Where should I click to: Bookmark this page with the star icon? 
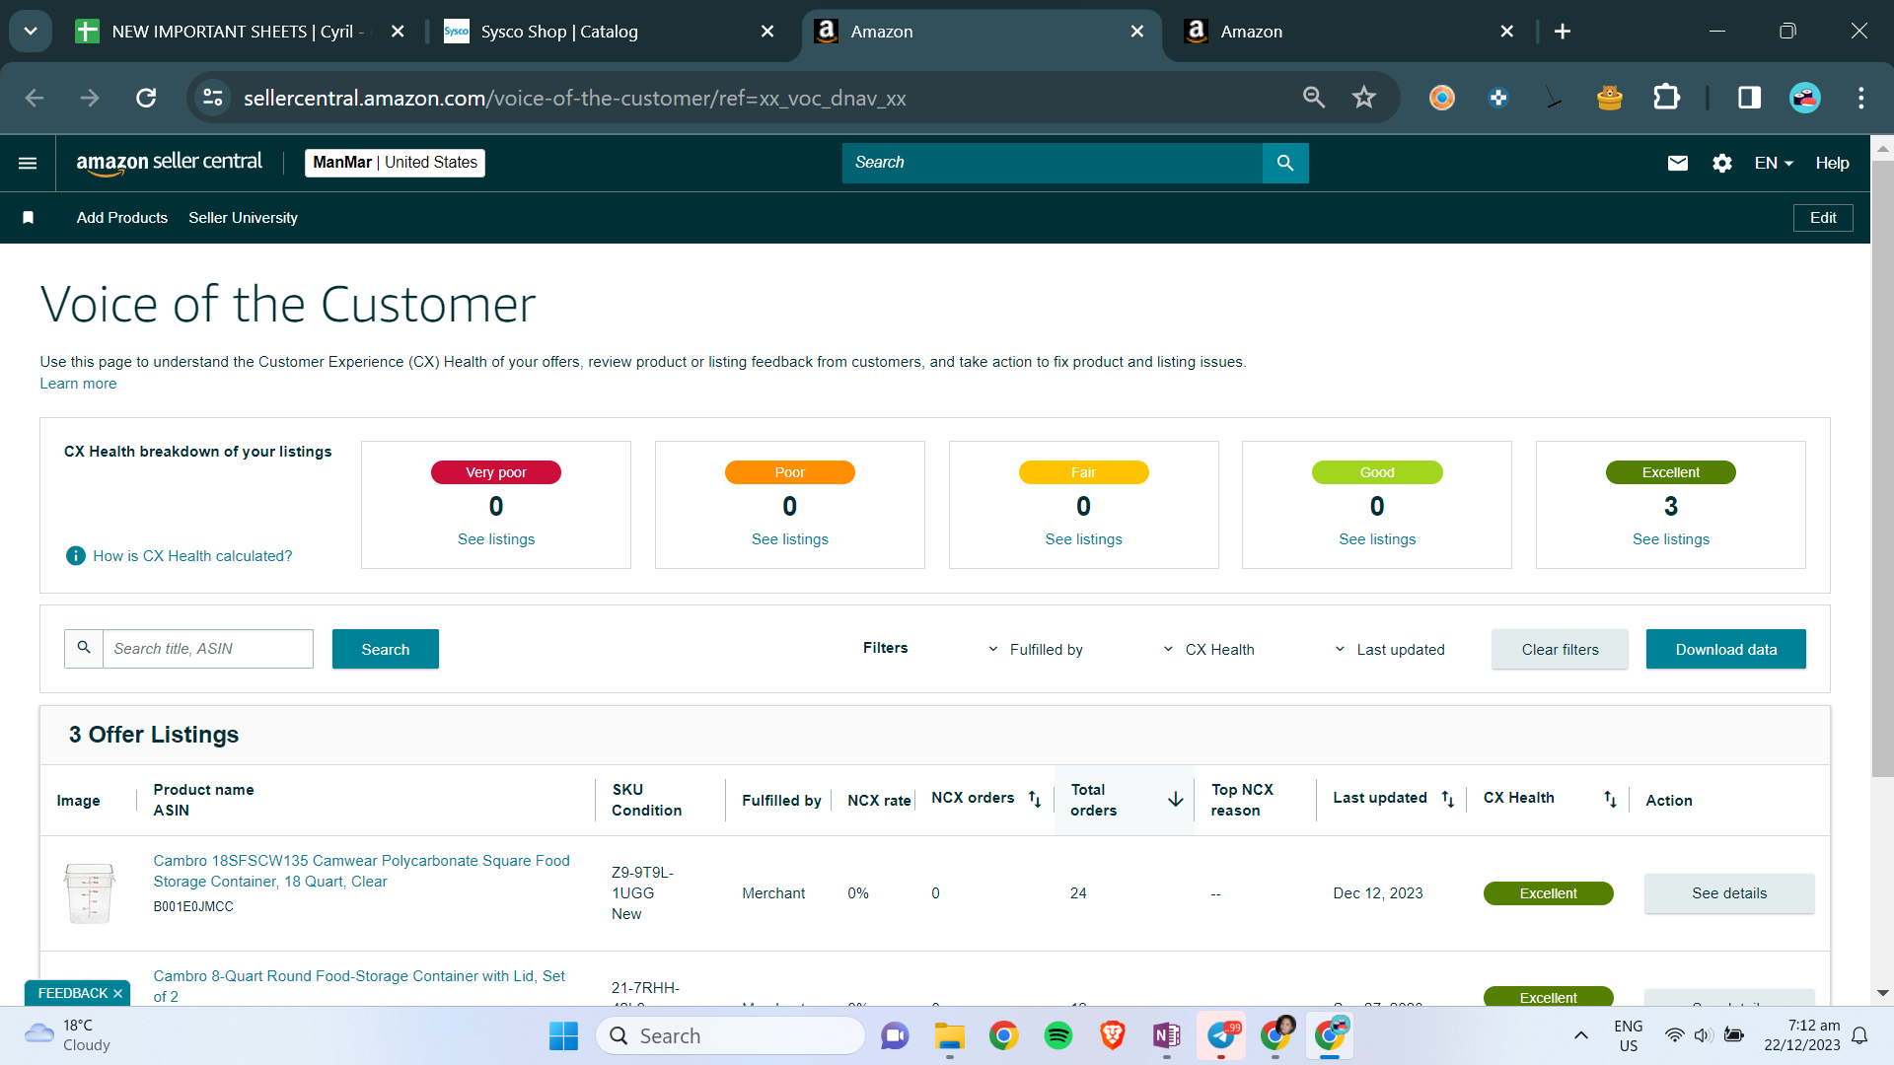[x=1364, y=98]
